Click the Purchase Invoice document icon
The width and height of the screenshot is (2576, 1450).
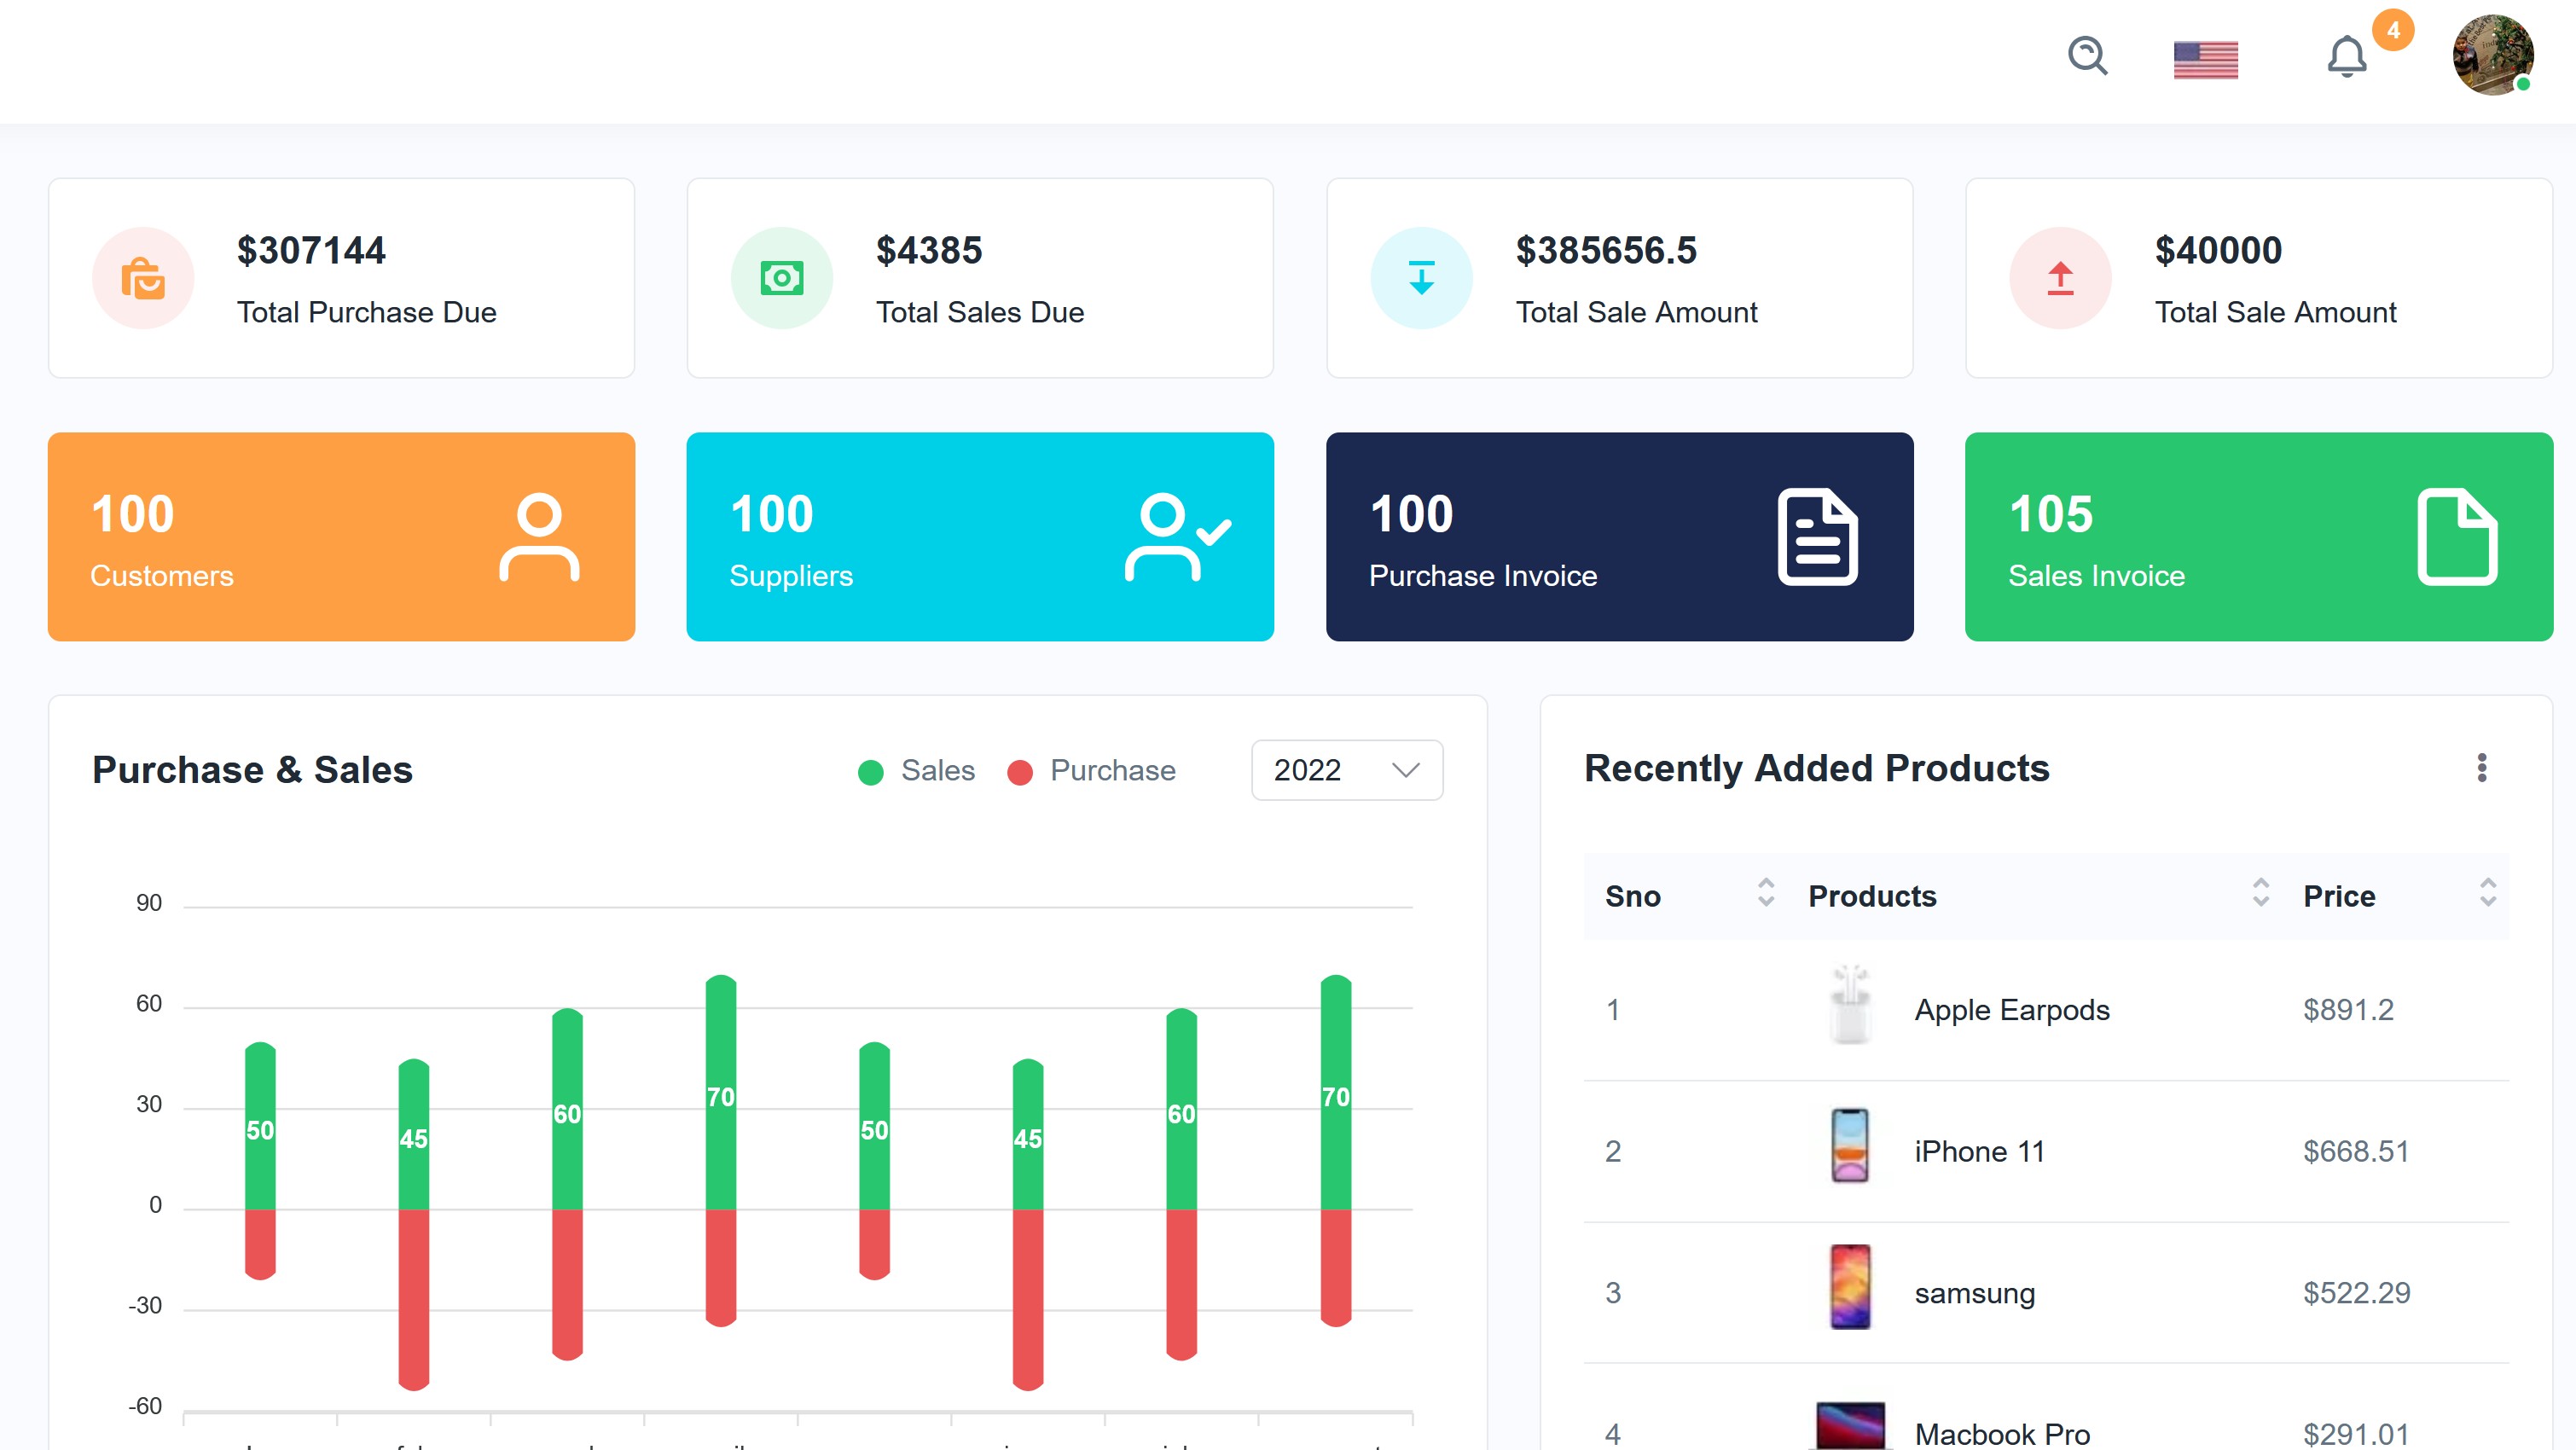coord(1816,537)
